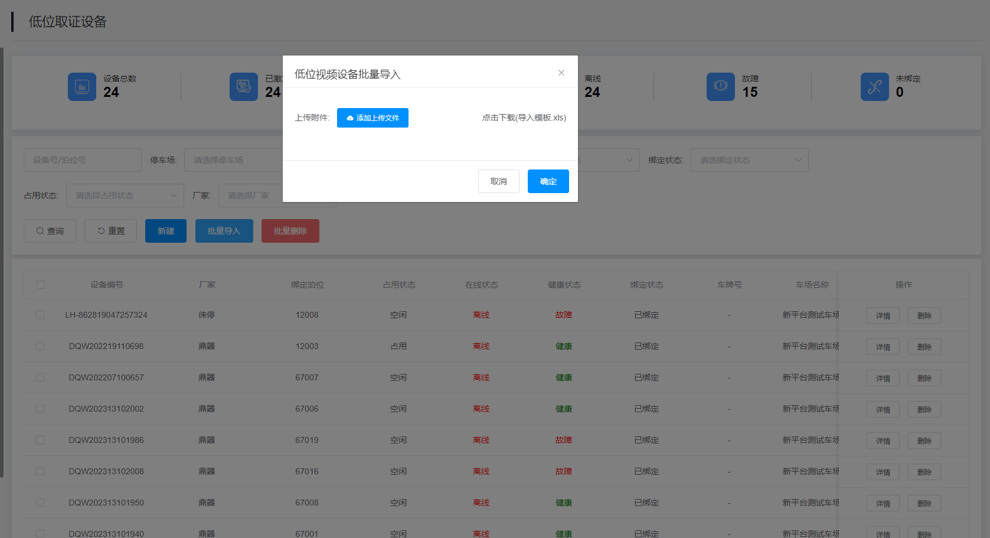This screenshot has width=990, height=538.
Task: Open the 停车场 selection dropdown
Action: coord(233,160)
